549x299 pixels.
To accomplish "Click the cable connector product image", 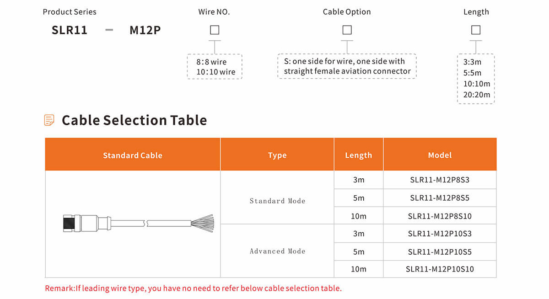I will tap(138, 224).
